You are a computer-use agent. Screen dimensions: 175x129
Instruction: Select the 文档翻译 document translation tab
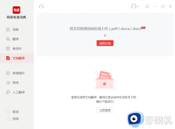click(x=17, y=58)
